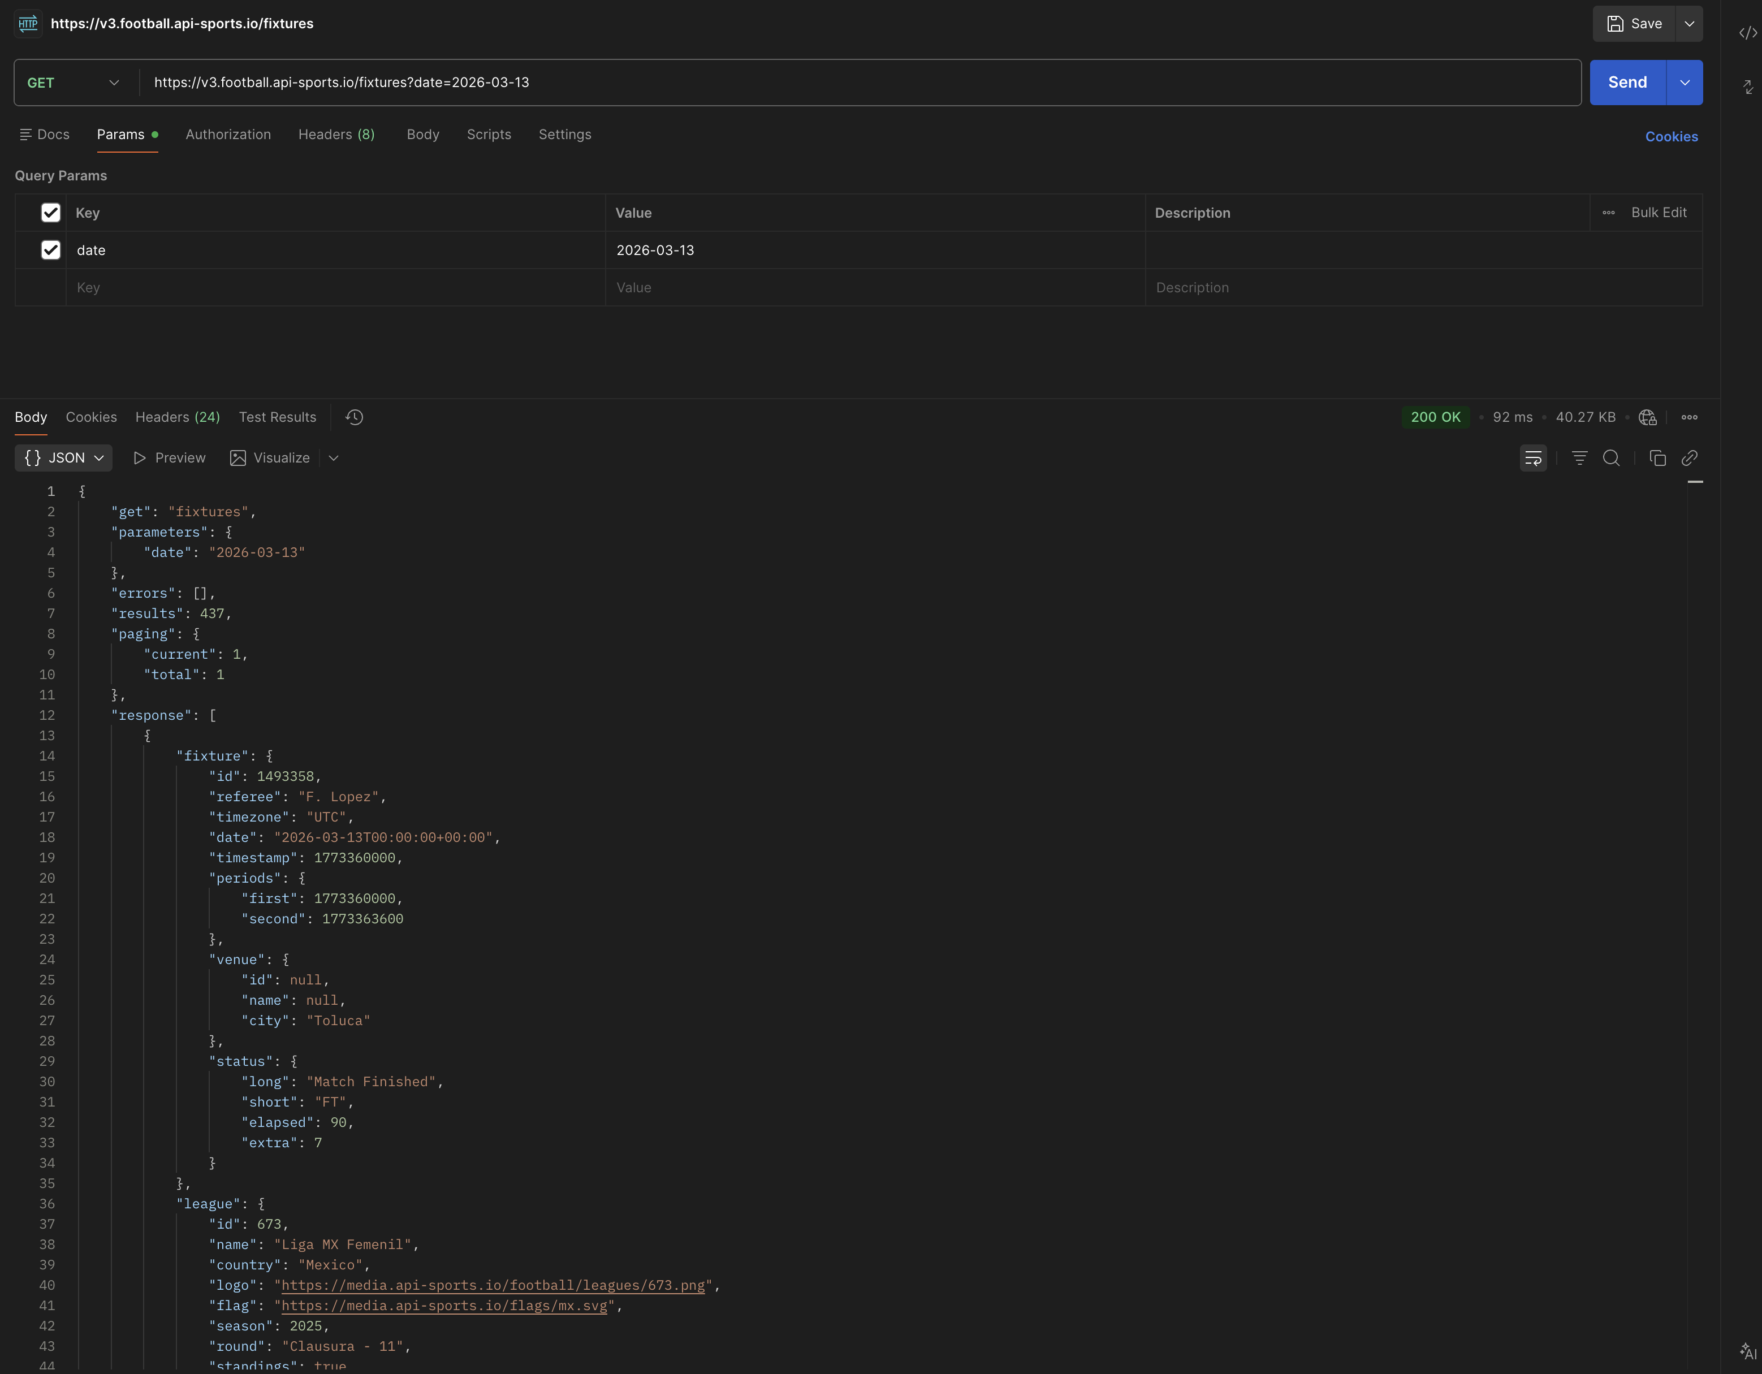Click the network globe icon beside response size
The height and width of the screenshot is (1374, 1762).
click(x=1647, y=417)
